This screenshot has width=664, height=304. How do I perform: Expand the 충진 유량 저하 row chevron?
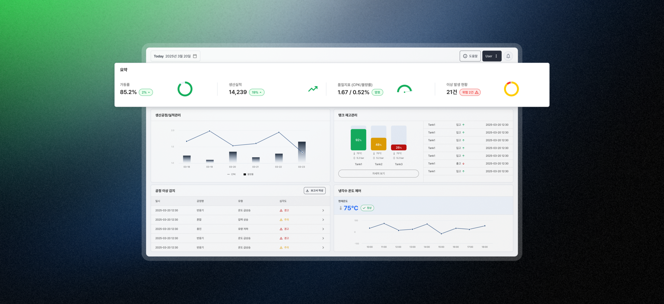(x=323, y=229)
